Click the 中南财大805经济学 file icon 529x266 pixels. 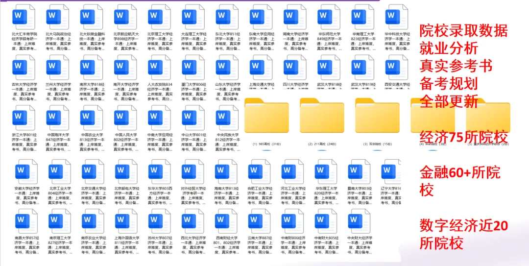click(326, 221)
